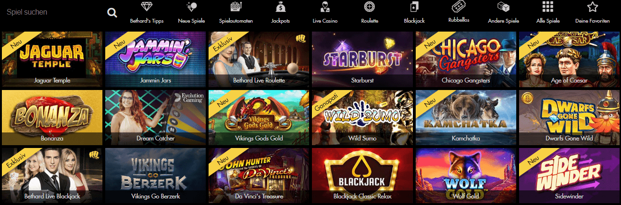This screenshot has width=621, height=205.
Task: Open Blackjack cards icon
Action: [414, 7]
